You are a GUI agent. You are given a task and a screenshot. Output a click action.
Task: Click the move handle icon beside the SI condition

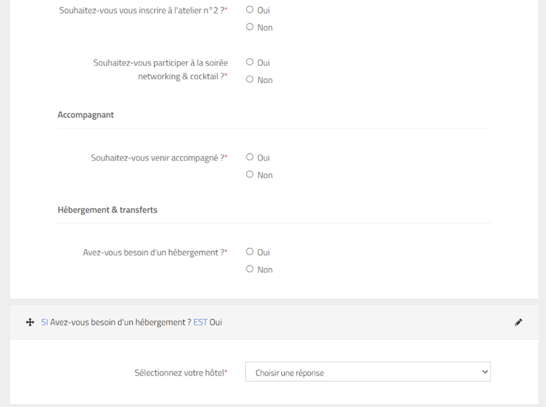click(30, 323)
